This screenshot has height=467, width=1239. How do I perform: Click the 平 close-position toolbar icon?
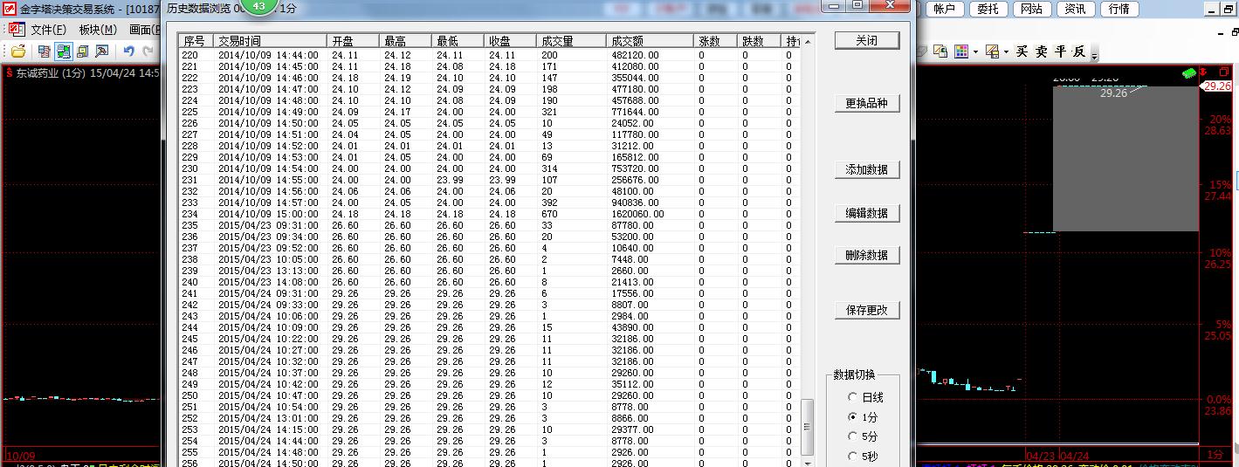(x=1061, y=52)
